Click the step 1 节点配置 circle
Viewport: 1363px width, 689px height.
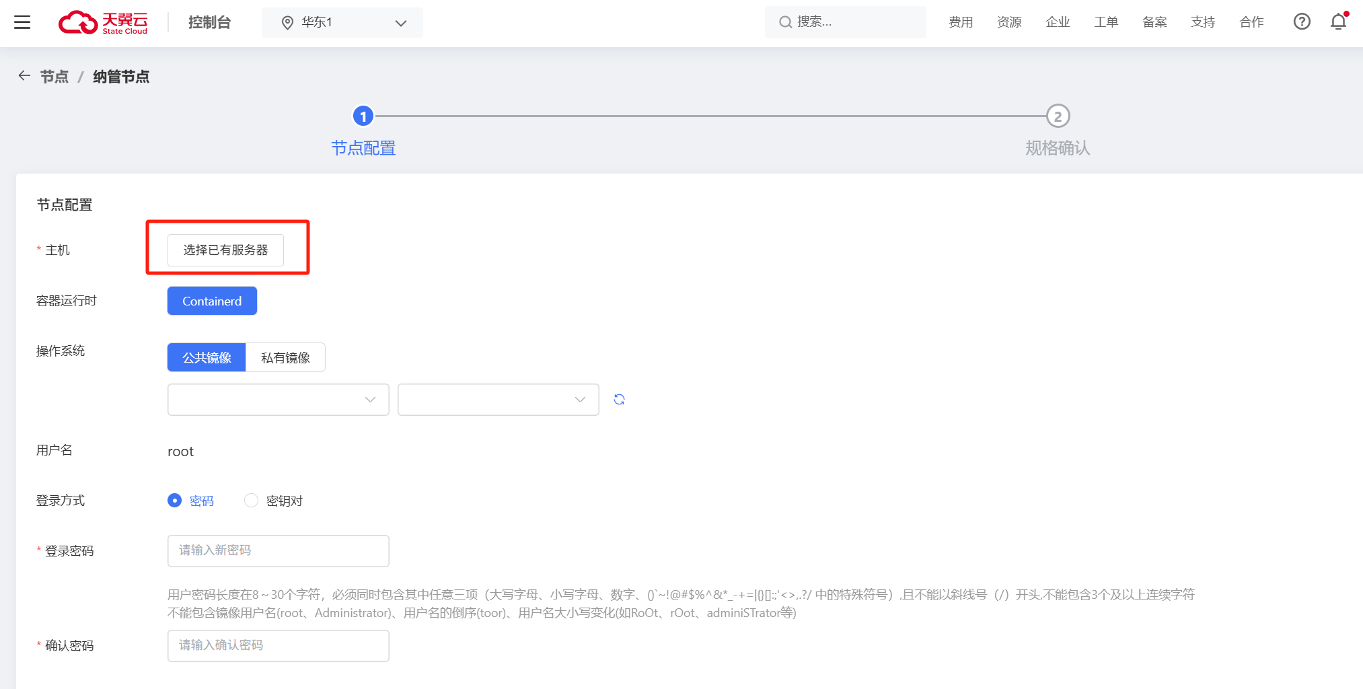click(x=363, y=116)
